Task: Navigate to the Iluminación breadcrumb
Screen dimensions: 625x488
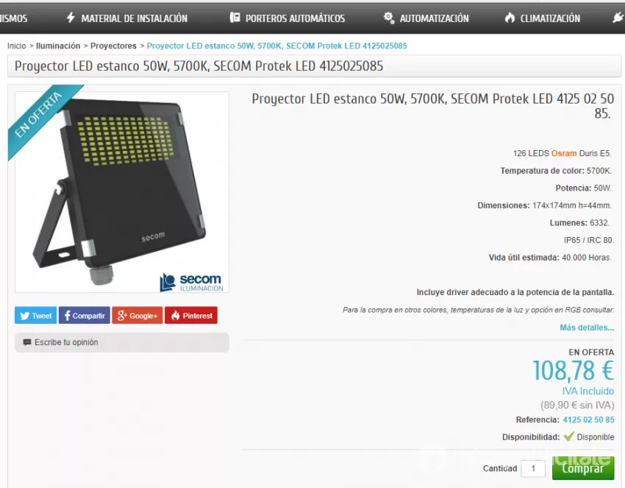Action: [x=58, y=46]
